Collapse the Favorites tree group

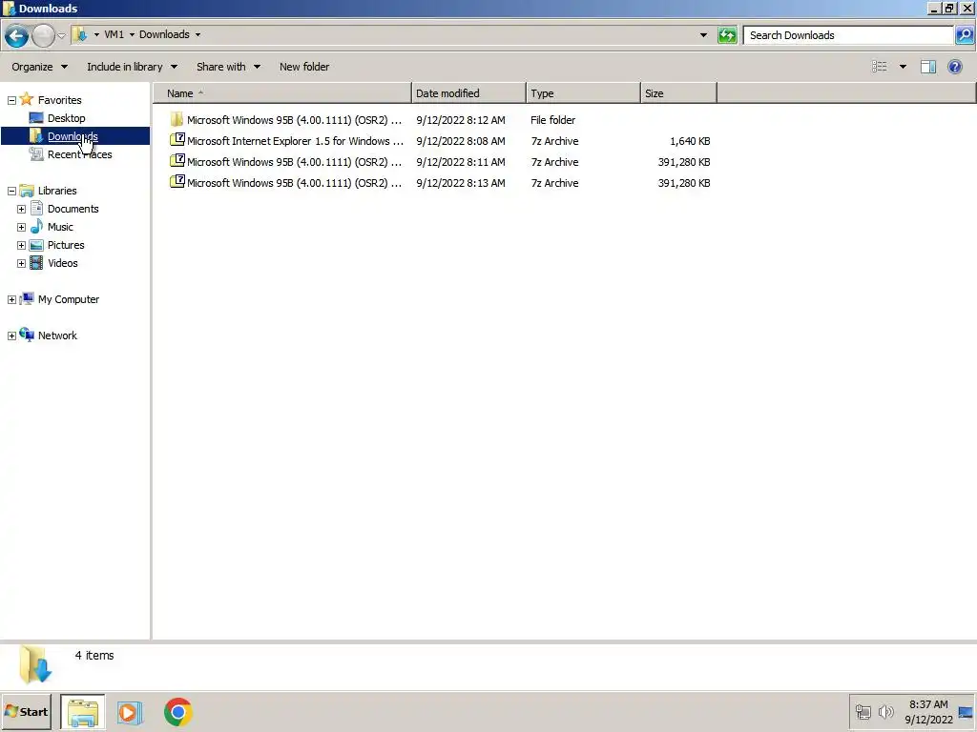coord(11,100)
